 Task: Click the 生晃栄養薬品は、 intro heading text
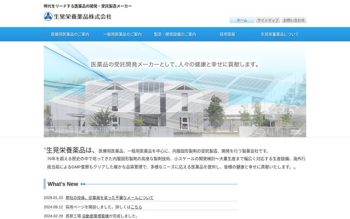tap(71, 150)
